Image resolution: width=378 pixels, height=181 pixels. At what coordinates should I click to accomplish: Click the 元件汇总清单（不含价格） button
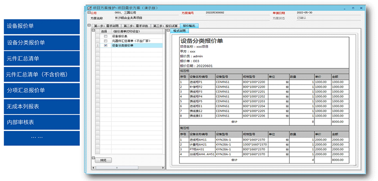(x=42, y=74)
